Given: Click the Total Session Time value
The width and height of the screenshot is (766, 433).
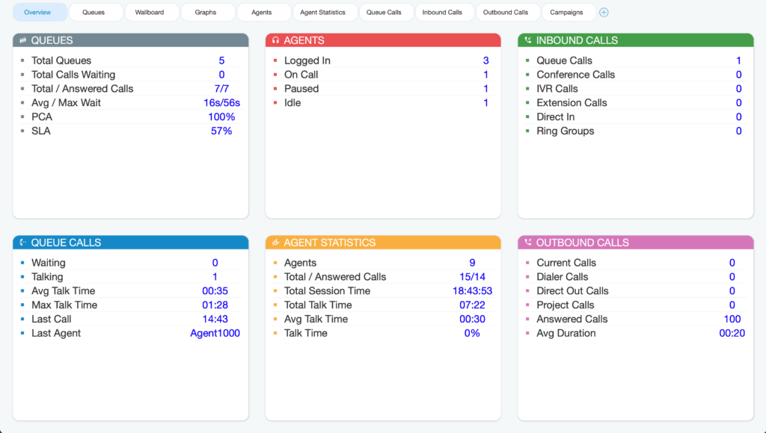Looking at the screenshot, I should pos(473,290).
